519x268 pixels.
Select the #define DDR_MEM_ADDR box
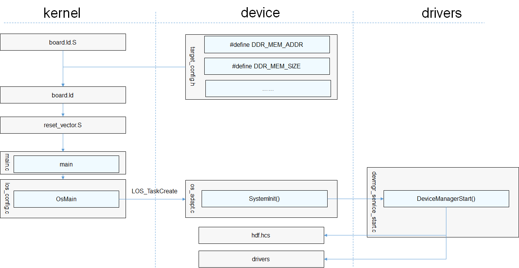(x=267, y=45)
